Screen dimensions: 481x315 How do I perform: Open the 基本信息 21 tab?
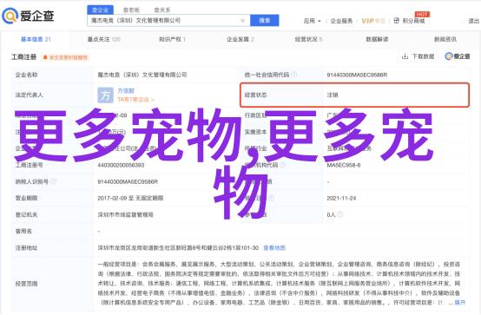[36, 39]
